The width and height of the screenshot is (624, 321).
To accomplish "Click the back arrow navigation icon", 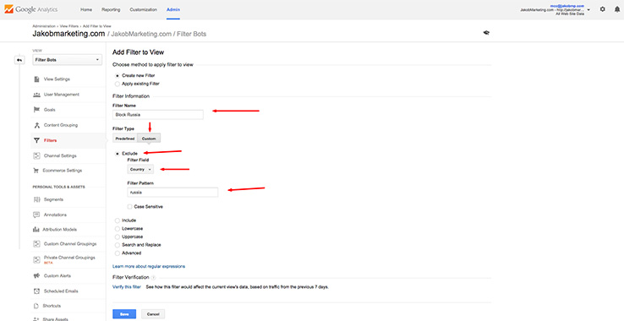I will [19, 60].
